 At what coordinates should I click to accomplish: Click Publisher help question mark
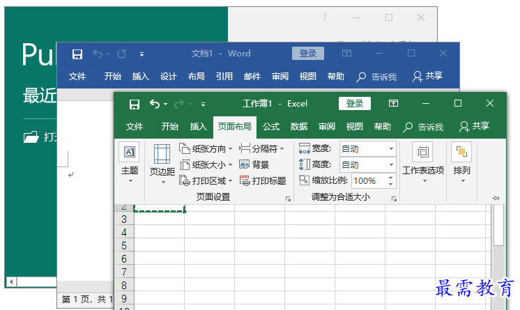click(x=325, y=17)
